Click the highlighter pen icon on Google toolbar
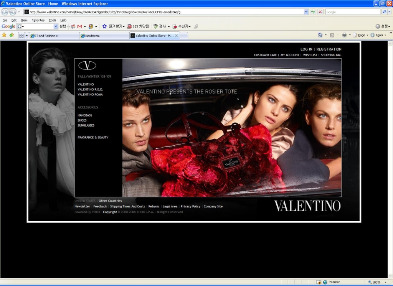This screenshot has height=286, width=393. coord(196,26)
